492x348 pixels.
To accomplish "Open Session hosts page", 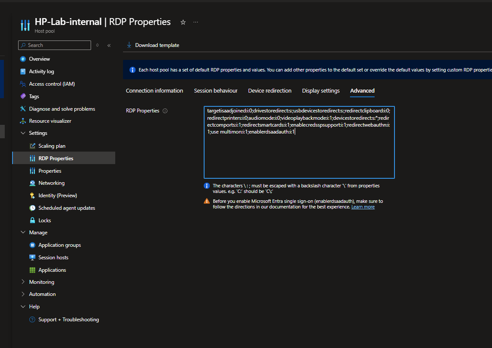I will pyautogui.click(x=54, y=258).
